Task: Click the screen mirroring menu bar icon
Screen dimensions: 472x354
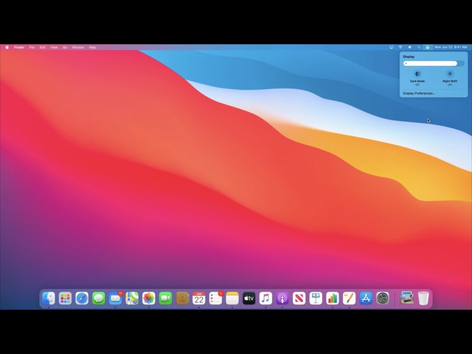Action: (x=391, y=47)
